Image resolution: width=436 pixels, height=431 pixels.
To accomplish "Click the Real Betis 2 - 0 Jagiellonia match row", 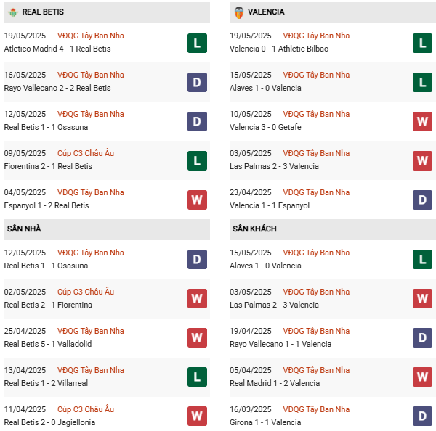I will [x=49, y=422].
